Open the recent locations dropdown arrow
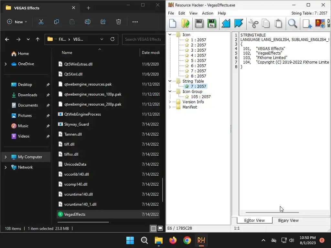331x248 pixels. 28,39
